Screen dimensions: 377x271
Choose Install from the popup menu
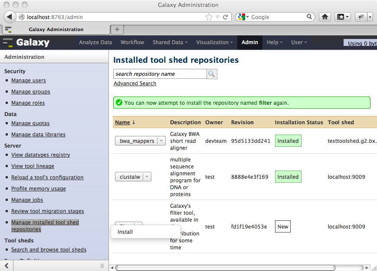146,232
